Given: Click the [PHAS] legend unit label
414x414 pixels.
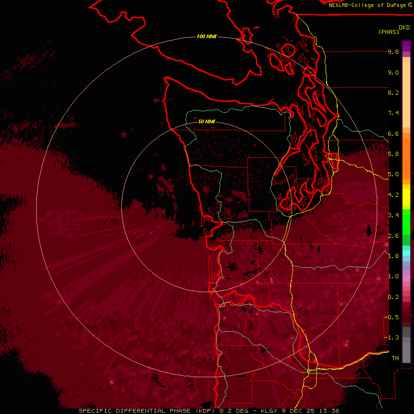Looking at the screenshot, I should tap(389, 32).
